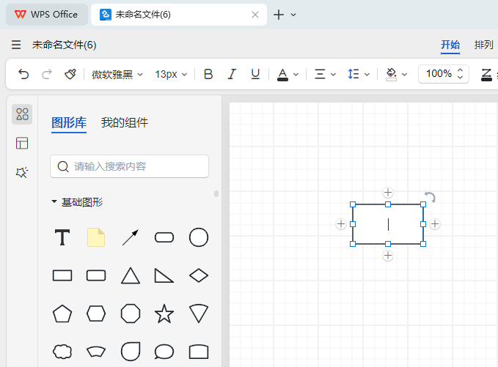The width and height of the screenshot is (498, 367).
Task: Select the hexagon shape
Action: coord(96,314)
